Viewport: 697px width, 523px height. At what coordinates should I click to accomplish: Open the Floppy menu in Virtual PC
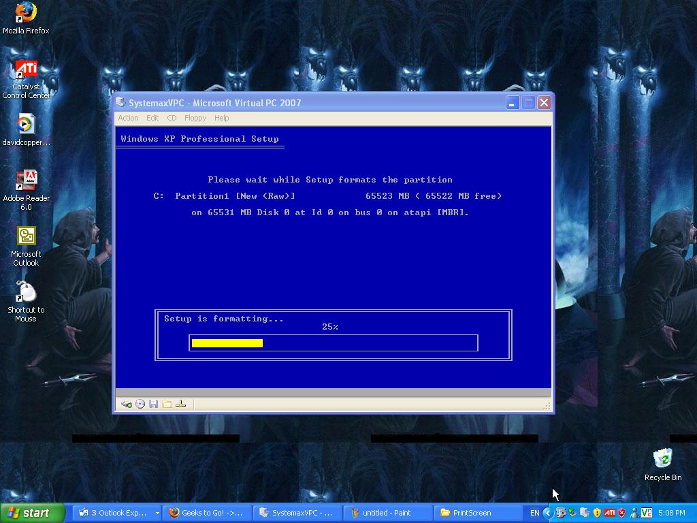coord(195,118)
